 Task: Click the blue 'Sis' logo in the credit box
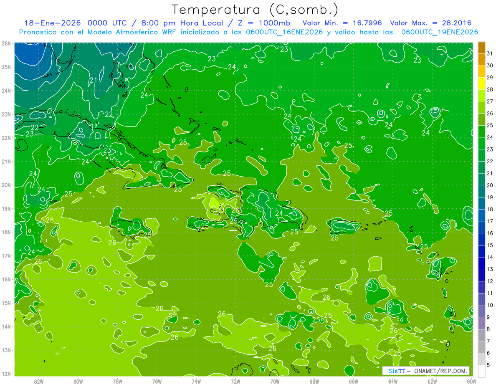[x=393, y=371]
